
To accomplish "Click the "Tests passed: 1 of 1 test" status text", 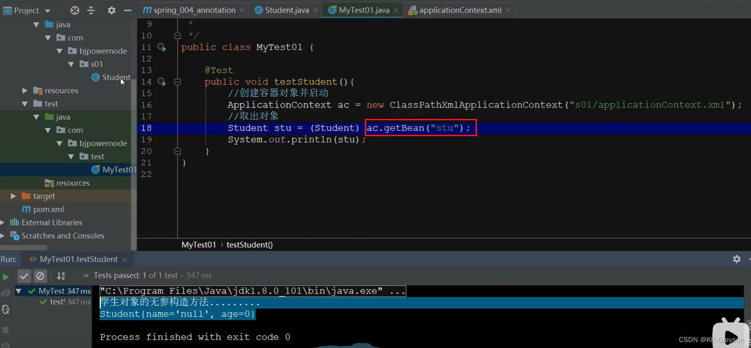I will [135, 276].
